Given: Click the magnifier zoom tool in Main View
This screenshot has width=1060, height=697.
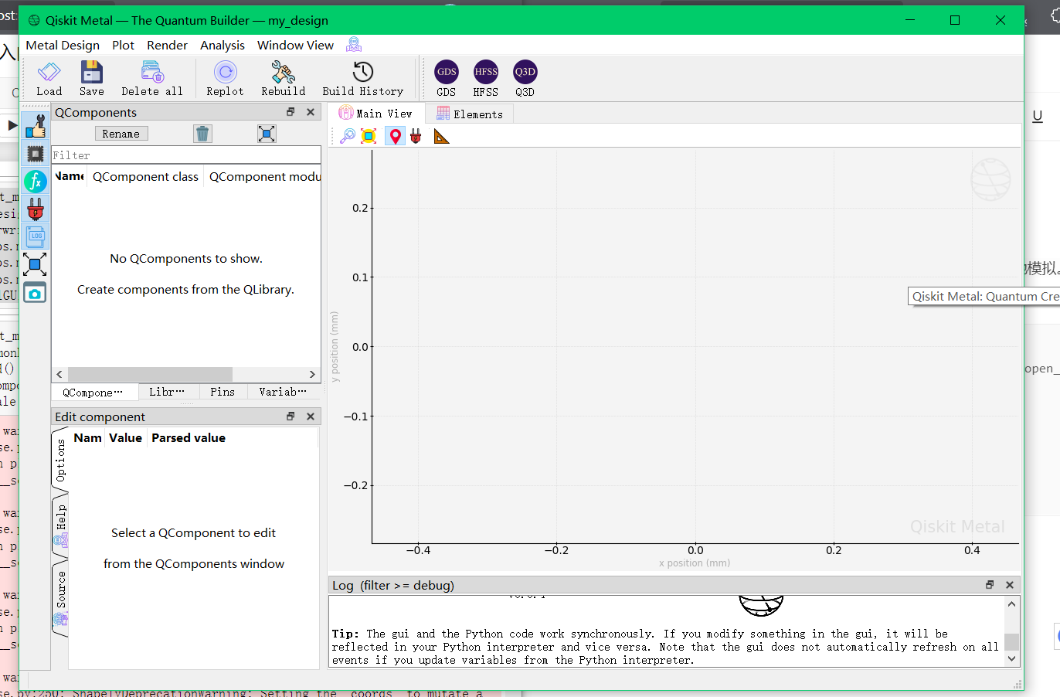Looking at the screenshot, I should tap(348, 137).
